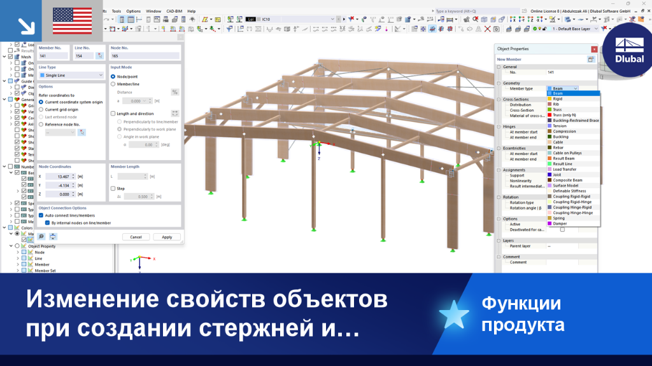This screenshot has width=652, height=366.
Task: Open the Member type dropdown showing Beam
Action: point(562,88)
